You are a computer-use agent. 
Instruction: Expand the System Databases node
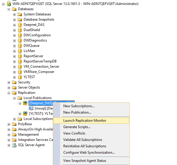click(x=14, y=14)
